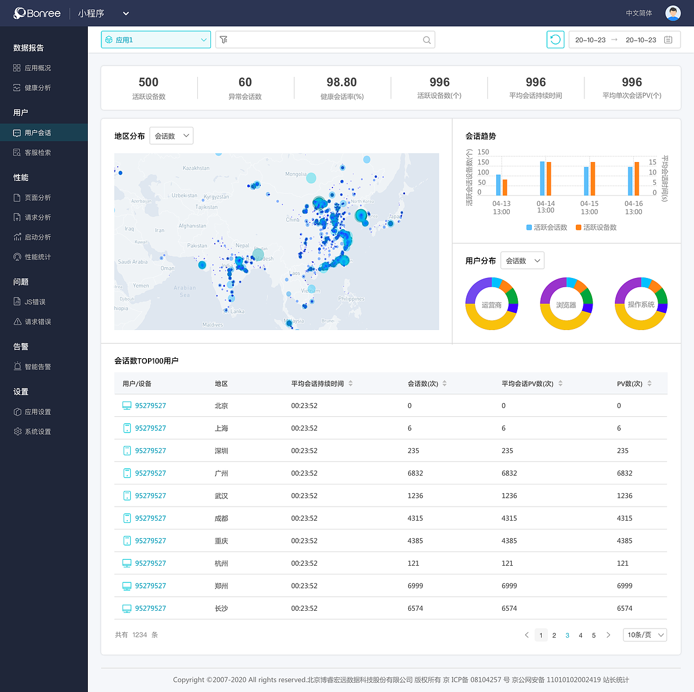Click the start date 20-10-23 field
Image resolution: width=694 pixels, height=692 pixels.
pyautogui.click(x=590, y=40)
